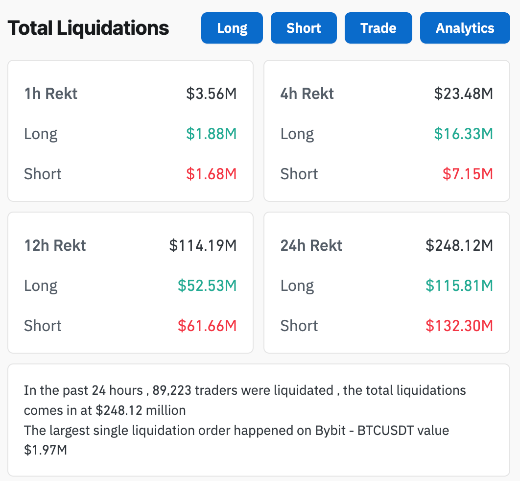The width and height of the screenshot is (520, 481).
Task: Open the Trade section
Action: point(378,28)
